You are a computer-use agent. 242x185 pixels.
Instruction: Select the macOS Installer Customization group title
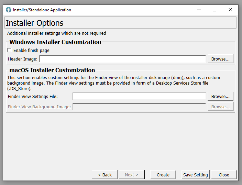click(x=52, y=70)
